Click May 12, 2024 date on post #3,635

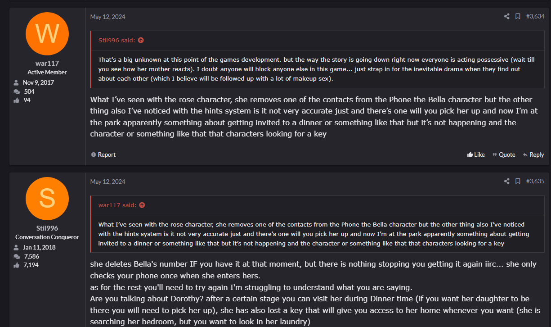(108, 182)
